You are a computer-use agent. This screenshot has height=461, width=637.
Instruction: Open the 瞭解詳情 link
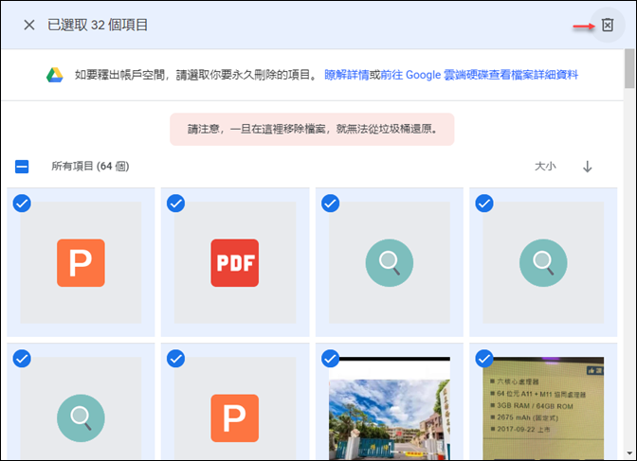pyautogui.click(x=347, y=75)
